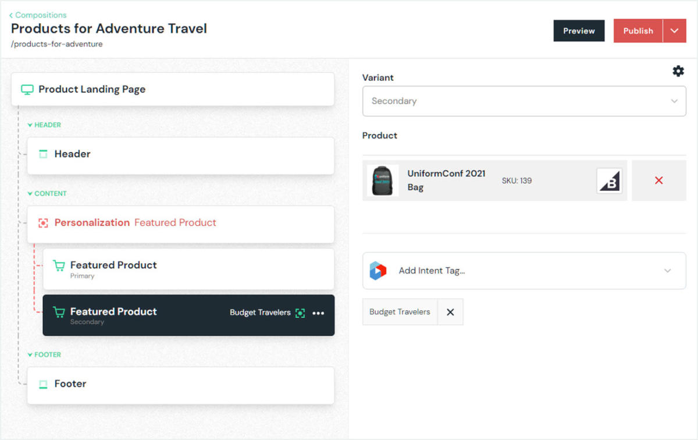This screenshot has height=440, width=698.
Task: Publish the composition
Action: point(638,31)
